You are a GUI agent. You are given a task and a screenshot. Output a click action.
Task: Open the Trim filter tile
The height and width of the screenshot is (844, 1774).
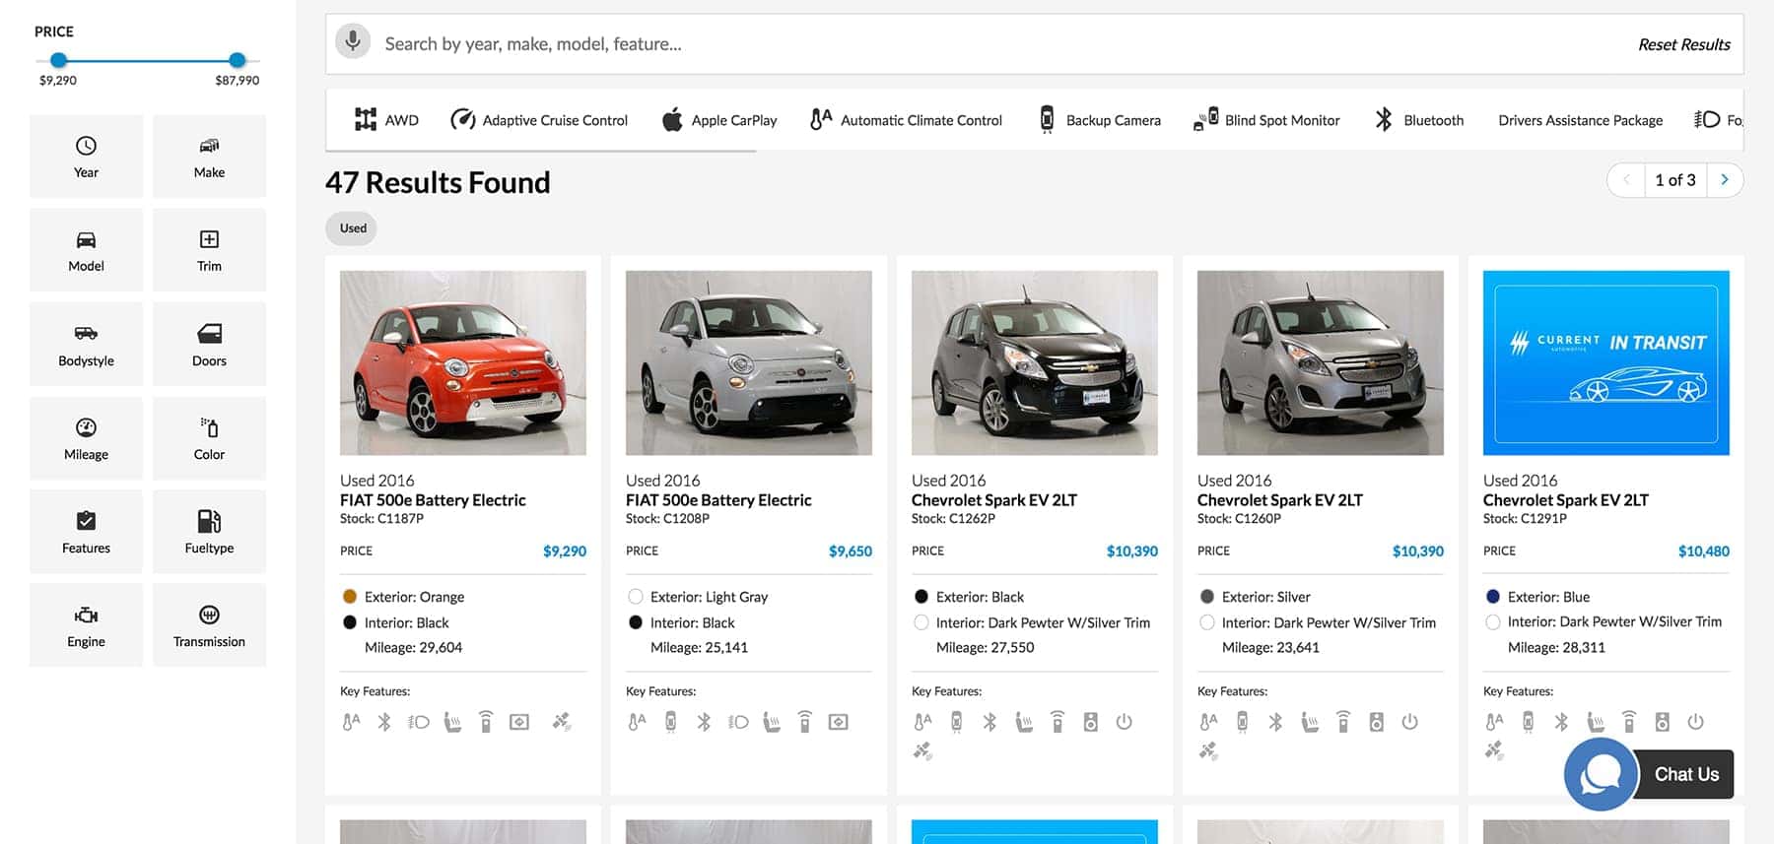[209, 250]
